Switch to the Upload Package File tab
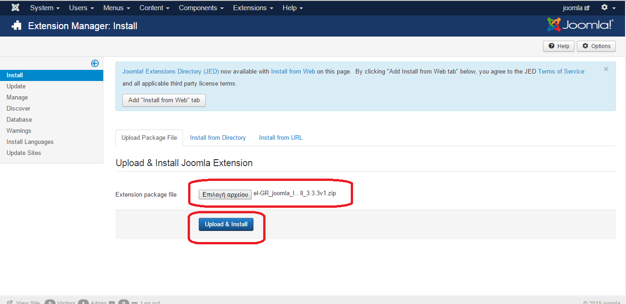Screen dimensions: 626x304 click(x=149, y=138)
